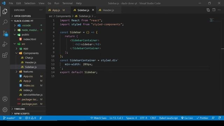Expand the Timeline section
Screen dimensions: 224x126
coord(28,109)
